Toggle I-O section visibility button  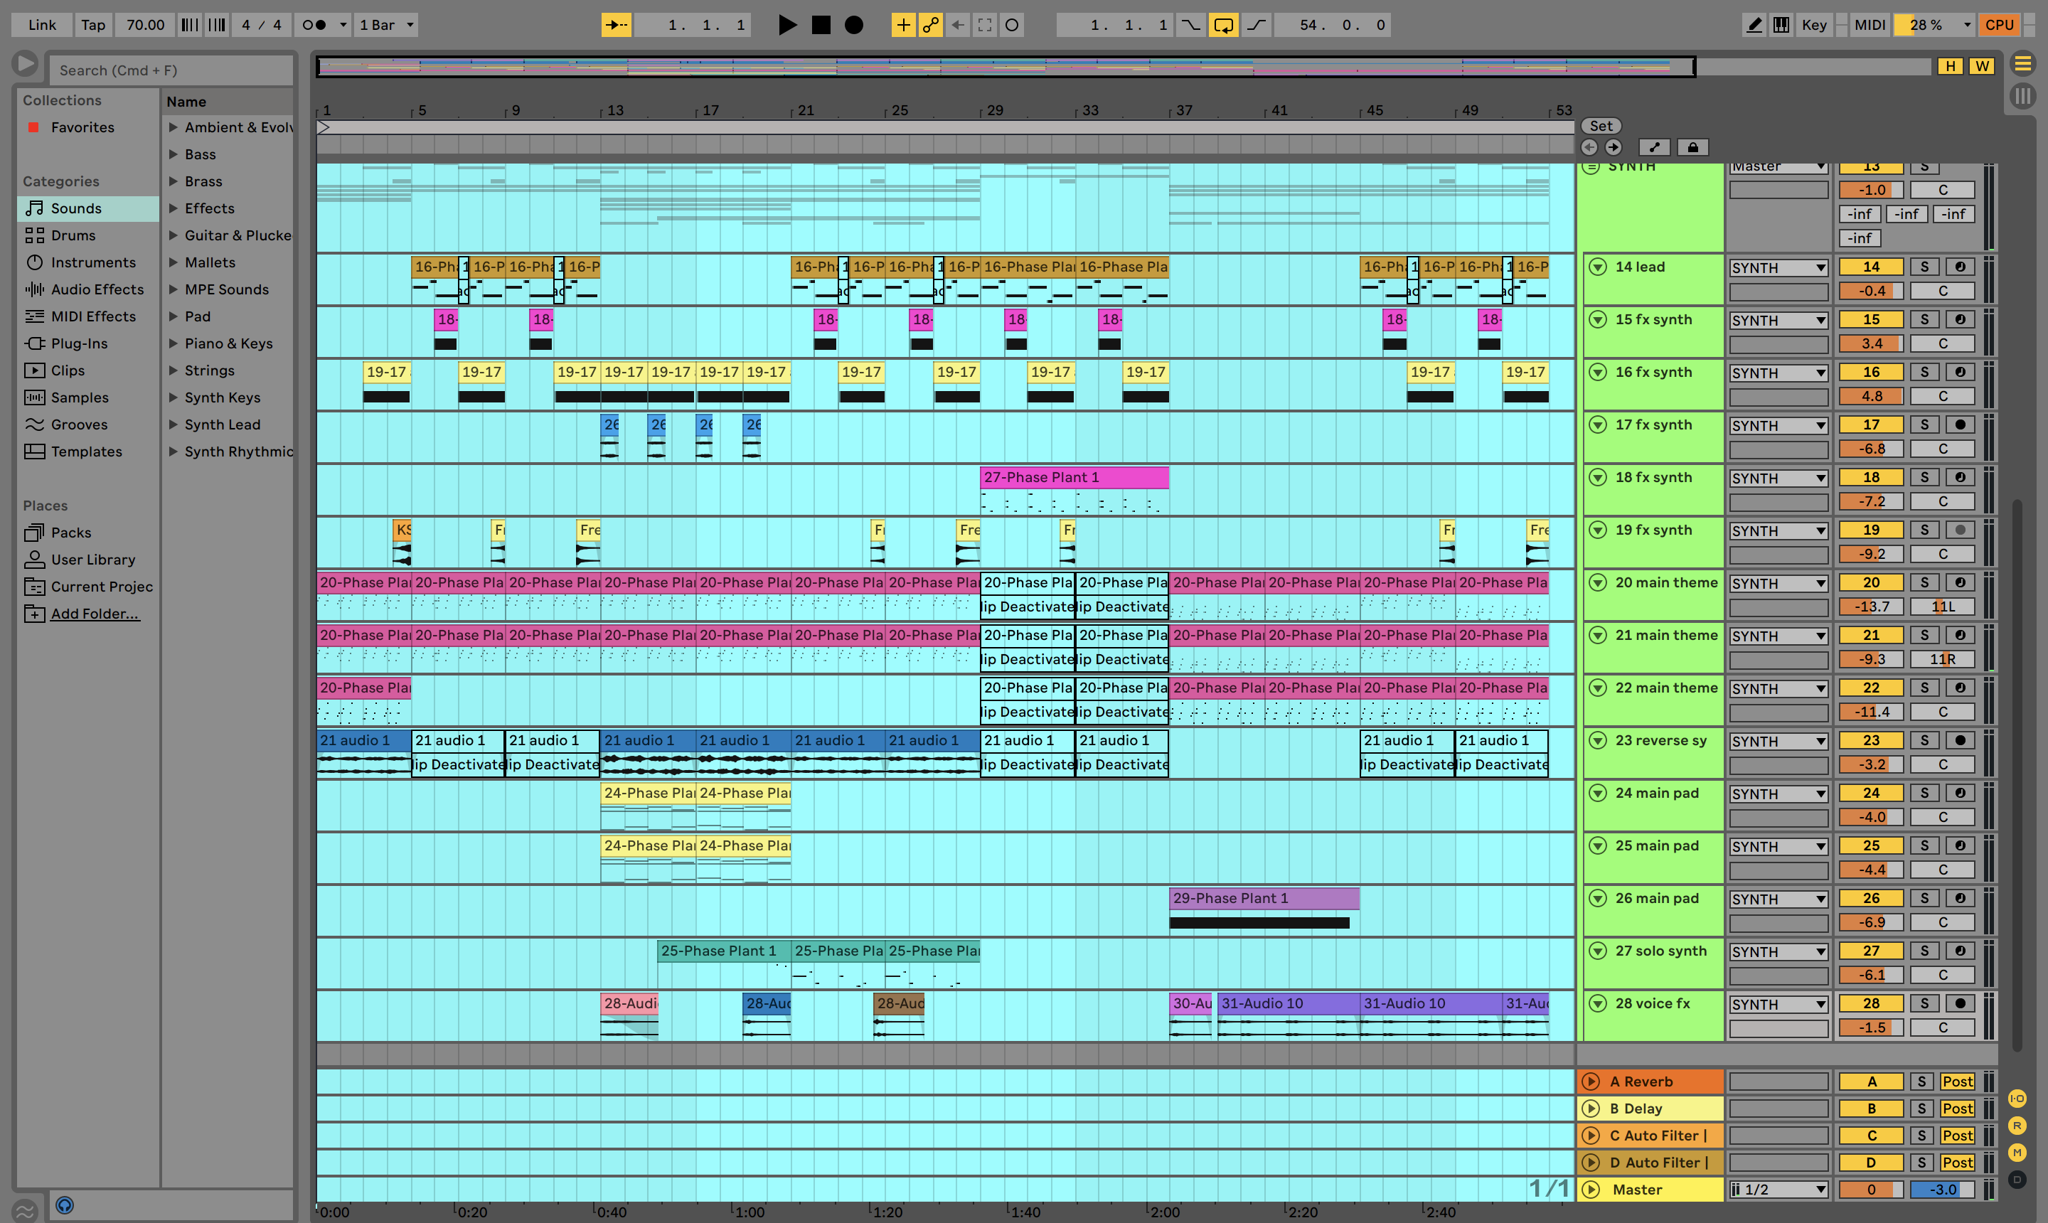(2017, 1099)
